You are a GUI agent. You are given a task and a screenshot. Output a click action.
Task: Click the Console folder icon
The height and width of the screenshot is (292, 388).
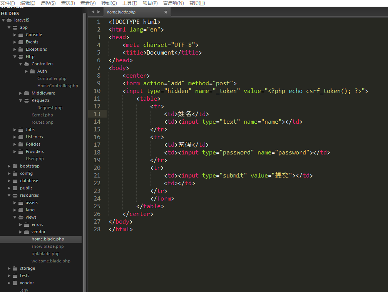21,35
